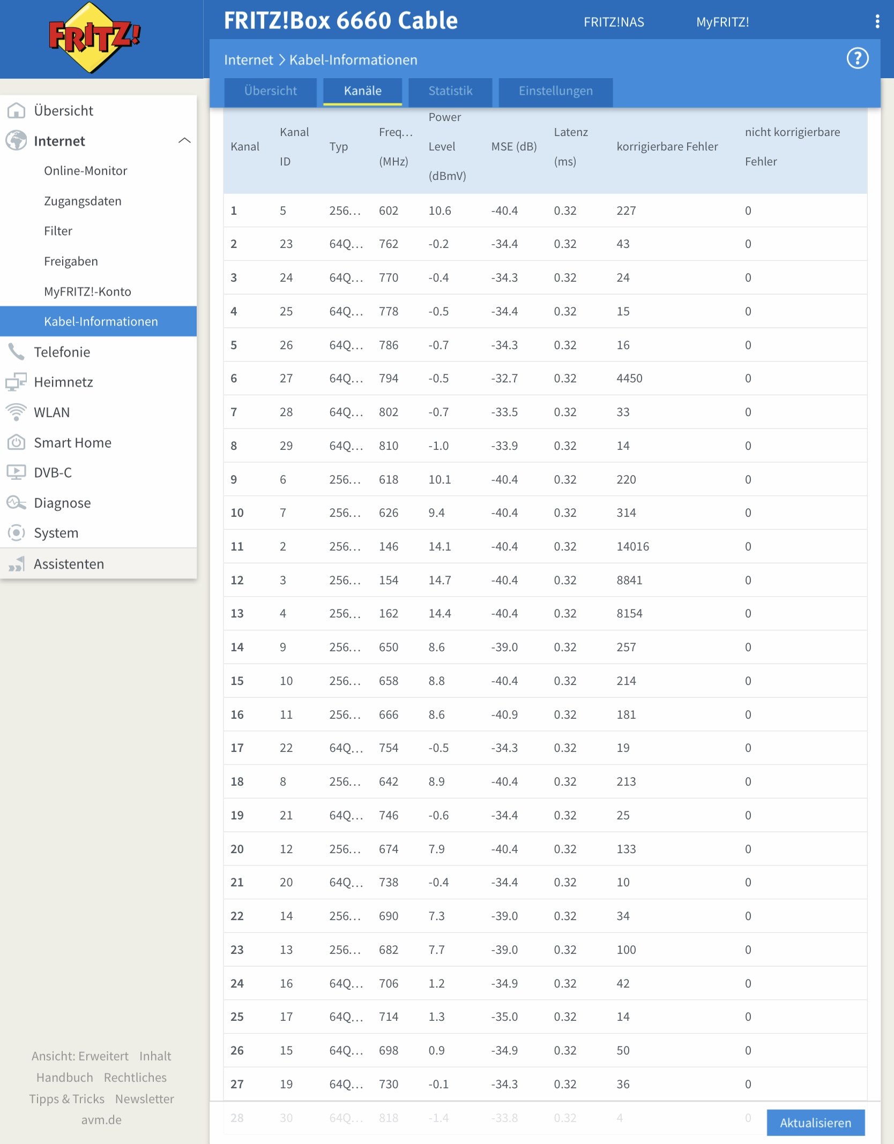Click the DVB-C monitor icon
Screen dimensions: 894x1144
[16, 472]
